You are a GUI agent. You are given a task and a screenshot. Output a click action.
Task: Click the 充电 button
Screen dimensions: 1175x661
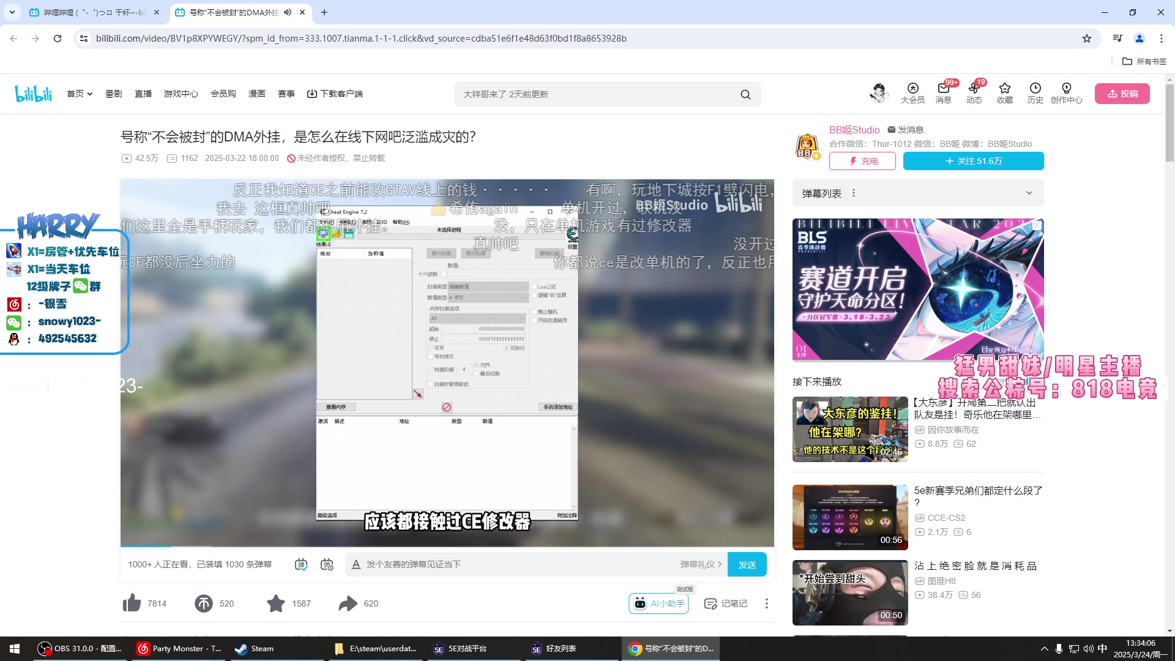click(862, 161)
